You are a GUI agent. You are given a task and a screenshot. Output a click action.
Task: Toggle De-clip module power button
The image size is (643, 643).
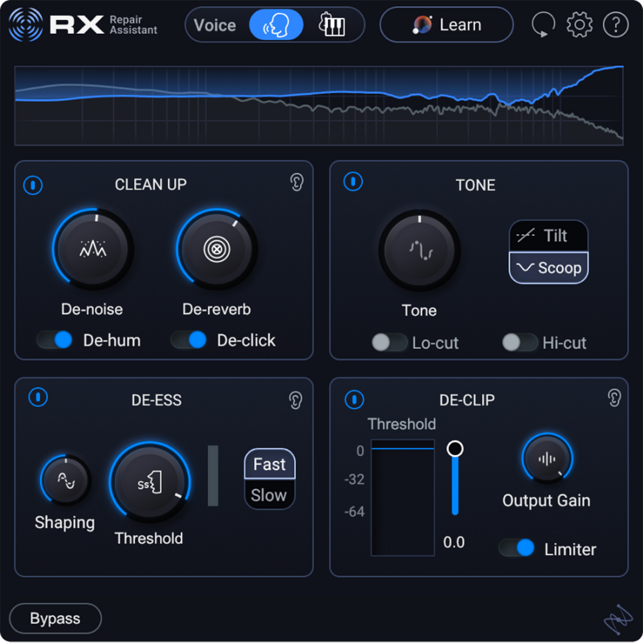[x=354, y=400]
